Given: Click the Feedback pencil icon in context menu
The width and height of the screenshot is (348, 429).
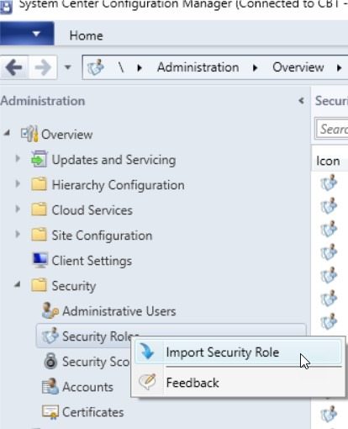Looking at the screenshot, I should tap(147, 382).
